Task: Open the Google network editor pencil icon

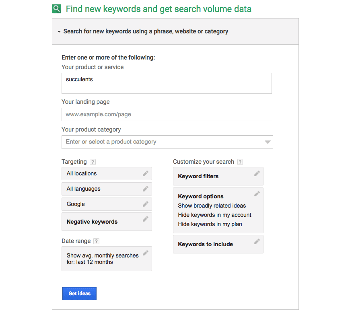Action: (146, 204)
